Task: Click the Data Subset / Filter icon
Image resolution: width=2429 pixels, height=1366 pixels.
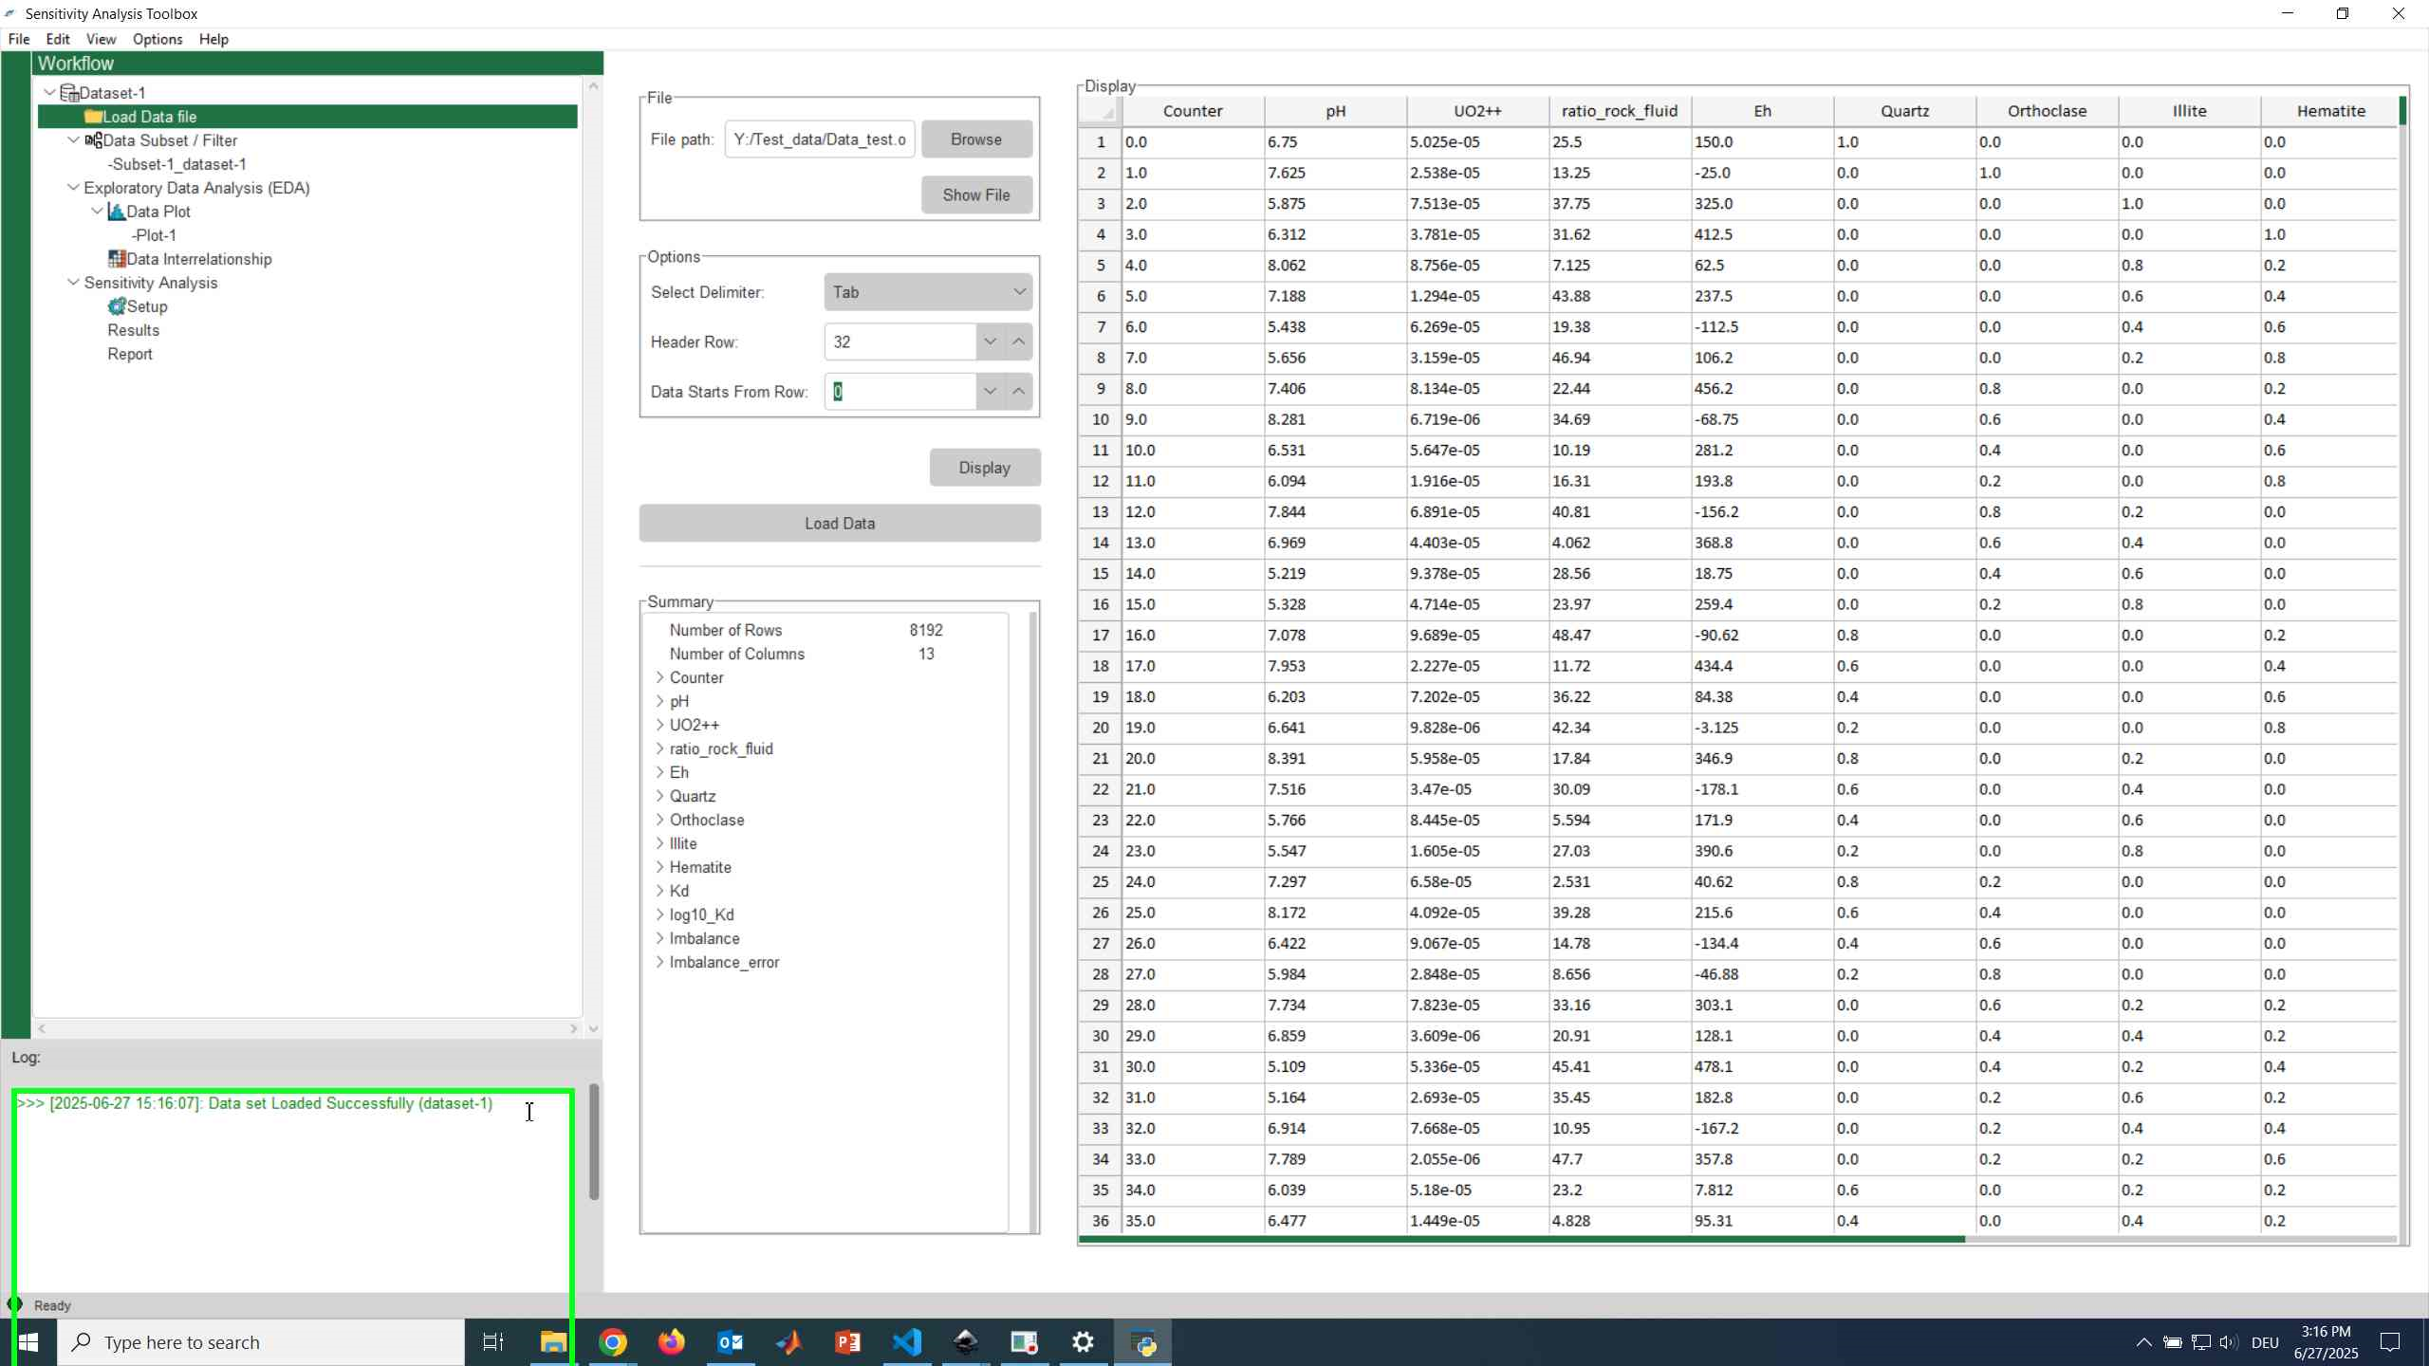Action: pos(93,140)
